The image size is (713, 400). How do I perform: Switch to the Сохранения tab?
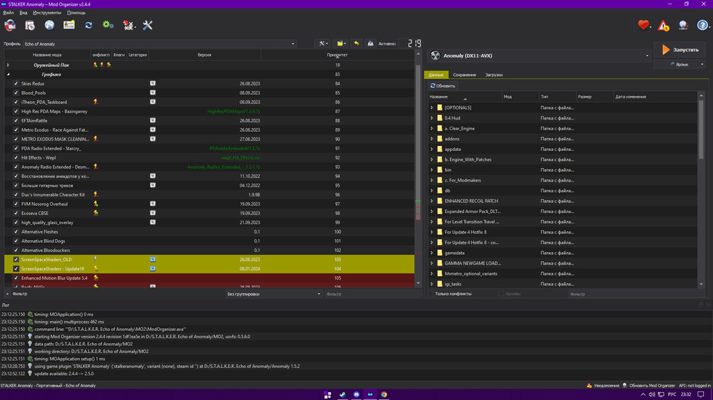click(x=464, y=75)
